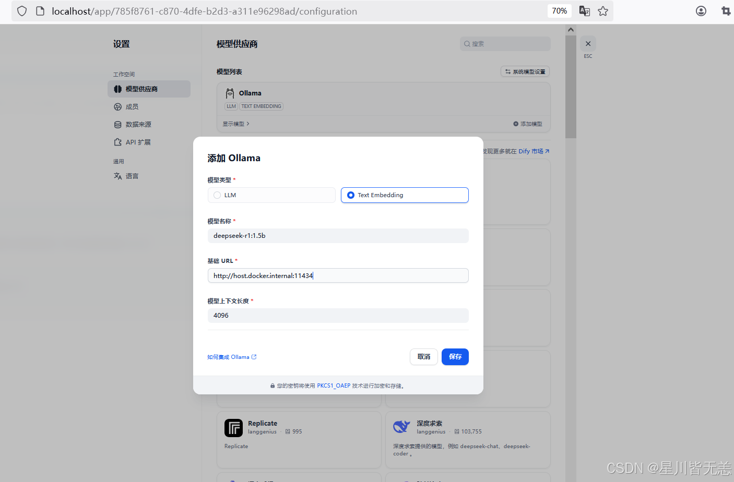Click the langgenius author under Replicate
The width and height of the screenshot is (734, 482).
262,432
